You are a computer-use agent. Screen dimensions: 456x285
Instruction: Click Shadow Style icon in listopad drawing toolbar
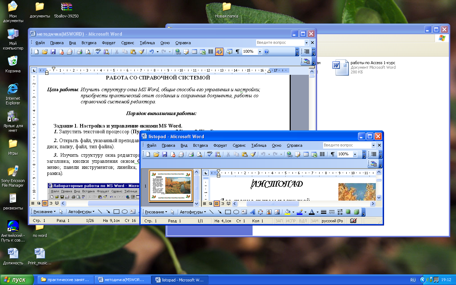(x=348, y=212)
